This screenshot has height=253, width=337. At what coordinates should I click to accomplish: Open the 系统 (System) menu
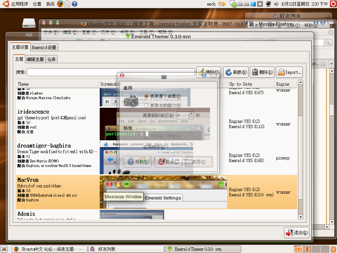[50, 4]
